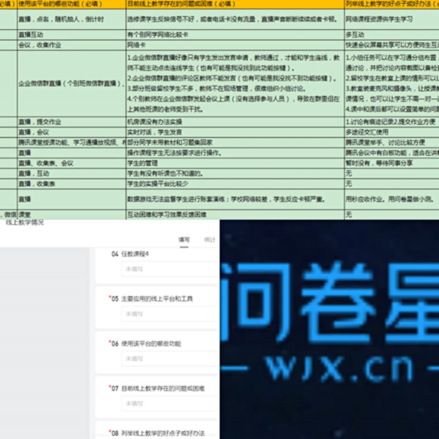This screenshot has height=439, width=439.
Task: Select cell 有个别同学网络比较卡
Action: [235, 35]
